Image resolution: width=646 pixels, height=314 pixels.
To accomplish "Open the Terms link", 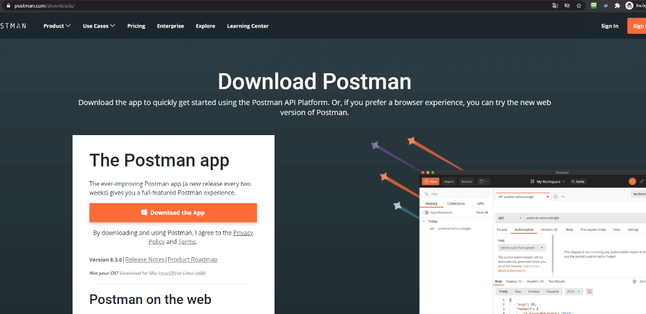I will 187,242.
